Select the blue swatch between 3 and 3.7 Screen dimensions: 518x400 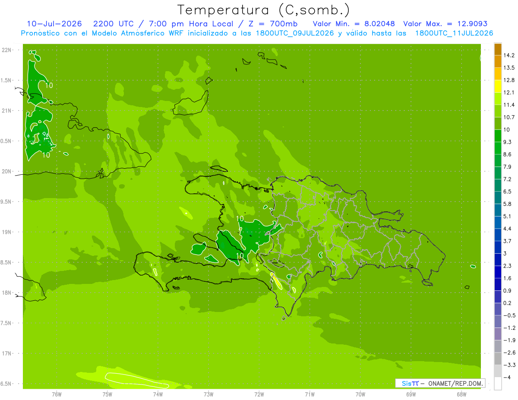tap(498, 247)
